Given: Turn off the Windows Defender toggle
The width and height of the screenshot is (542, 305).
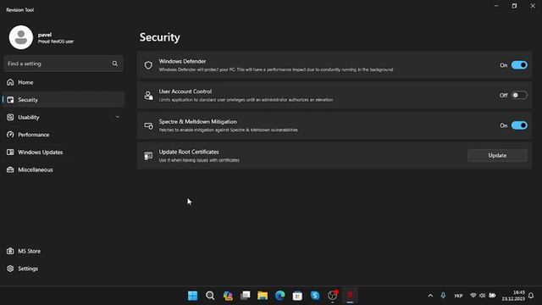Looking at the screenshot, I should [519, 65].
